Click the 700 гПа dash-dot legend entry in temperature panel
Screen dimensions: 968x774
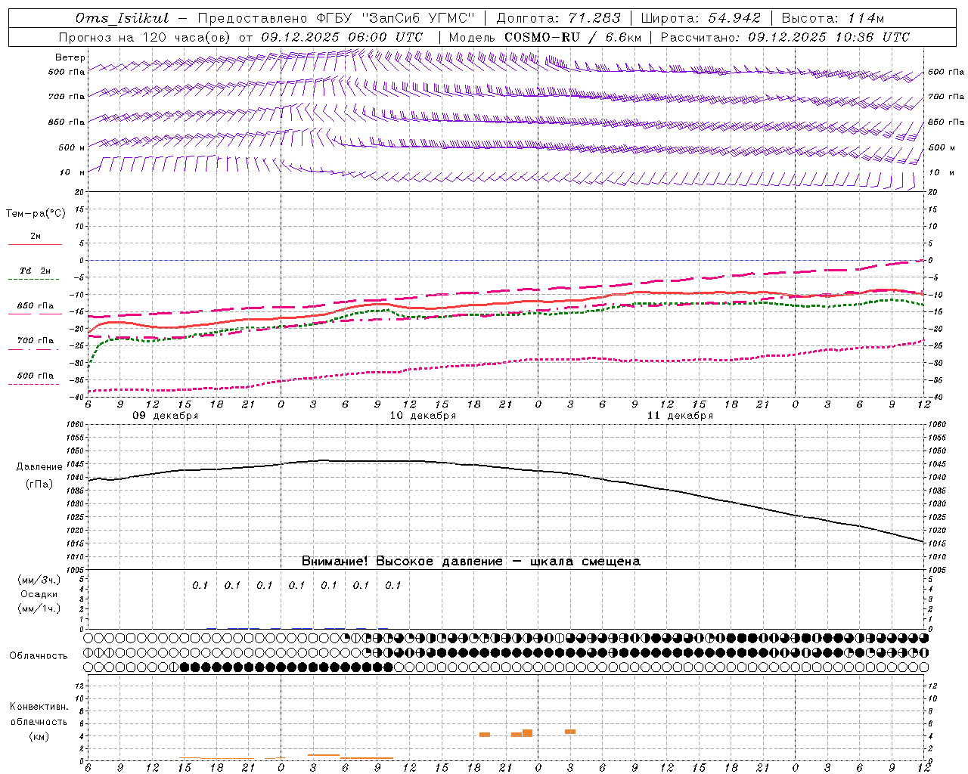[35, 344]
